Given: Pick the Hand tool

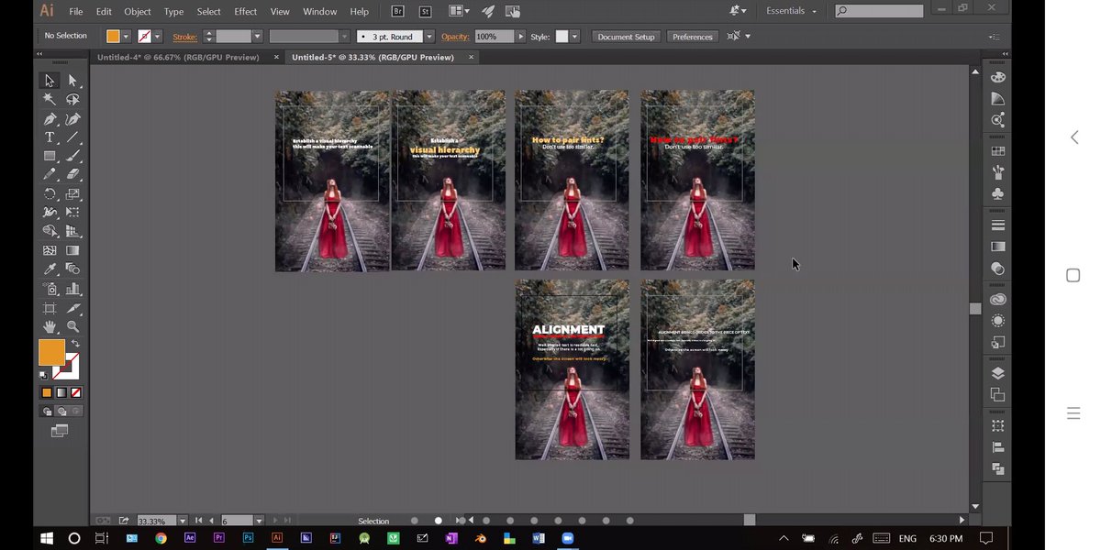Looking at the screenshot, I should point(50,326).
